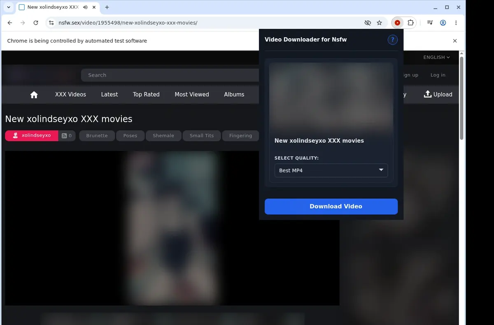The height and width of the screenshot is (325, 494).
Task: Open the Extensions puzzle-piece menu
Action: (x=410, y=23)
